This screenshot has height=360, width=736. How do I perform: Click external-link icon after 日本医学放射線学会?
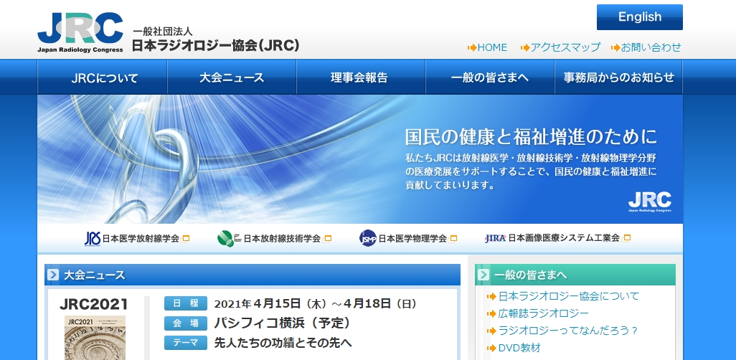[185, 238]
